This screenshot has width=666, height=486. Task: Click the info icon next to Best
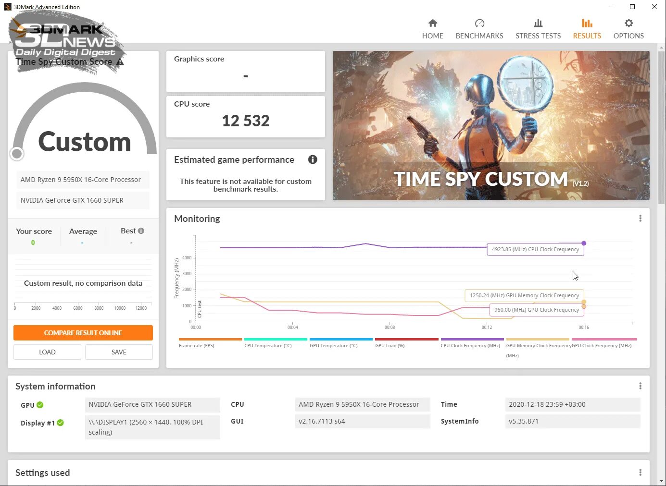(141, 231)
